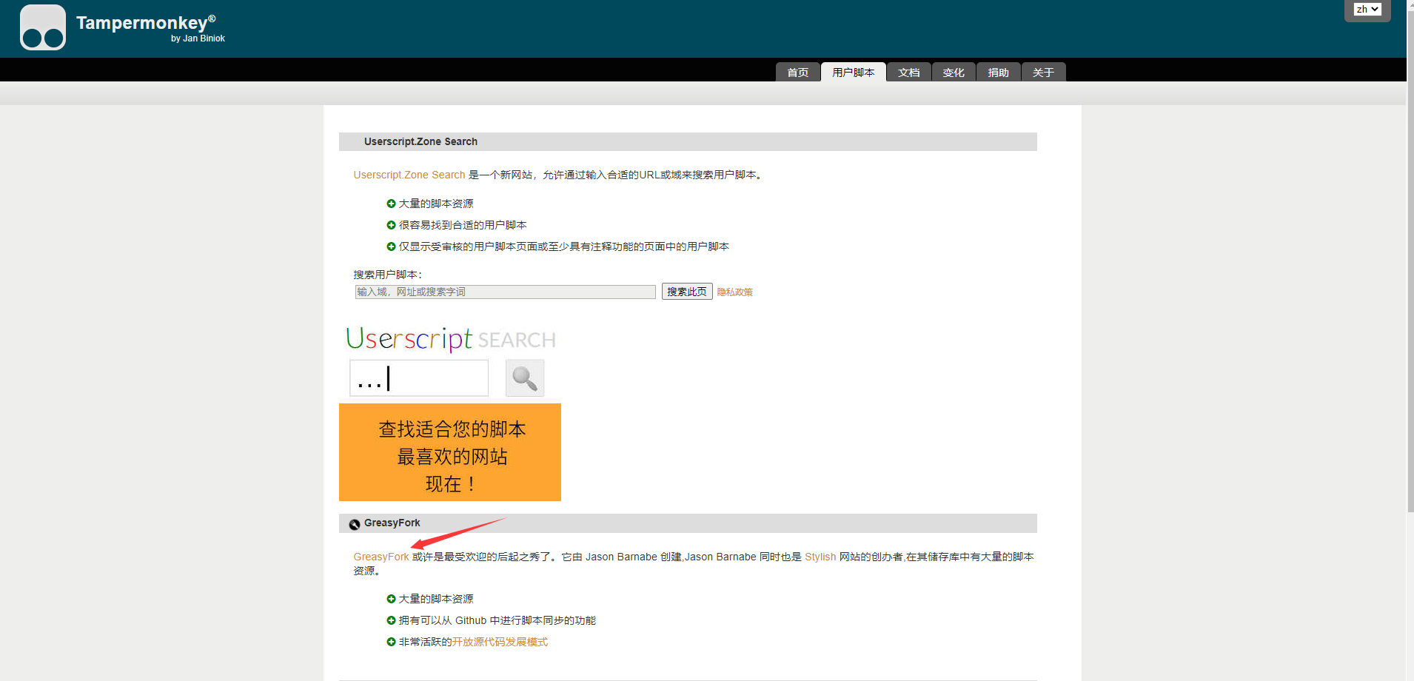Open the Stylish link
Screen dimensions: 1414x681
click(x=820, y=557)
